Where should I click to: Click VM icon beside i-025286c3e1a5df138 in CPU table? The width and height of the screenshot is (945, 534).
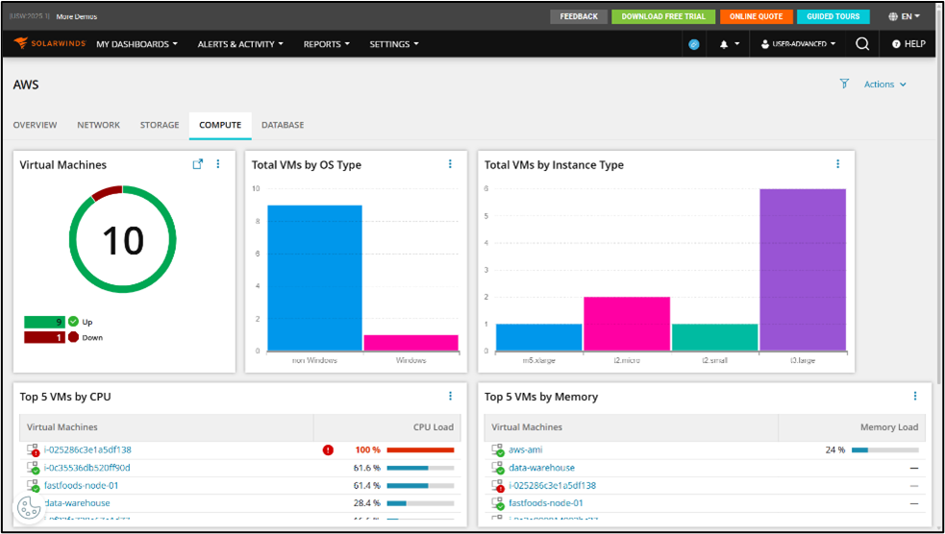pos(33,449)
